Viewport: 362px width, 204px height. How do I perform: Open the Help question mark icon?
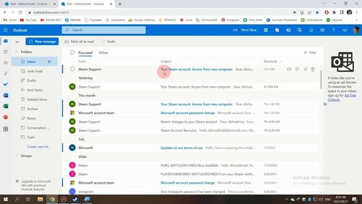[334, 30]
